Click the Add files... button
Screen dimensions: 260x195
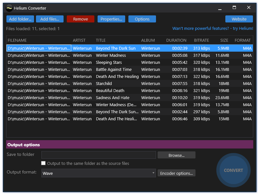point(50,19)
